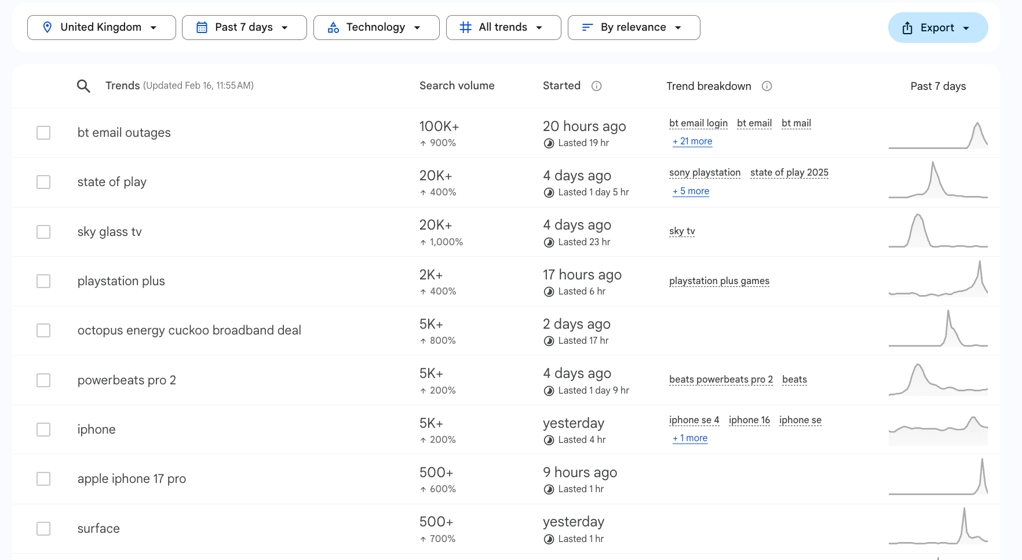Click the search magnifier icon beside Trends
Screen dimensions: 1022x560
(83, 86)
